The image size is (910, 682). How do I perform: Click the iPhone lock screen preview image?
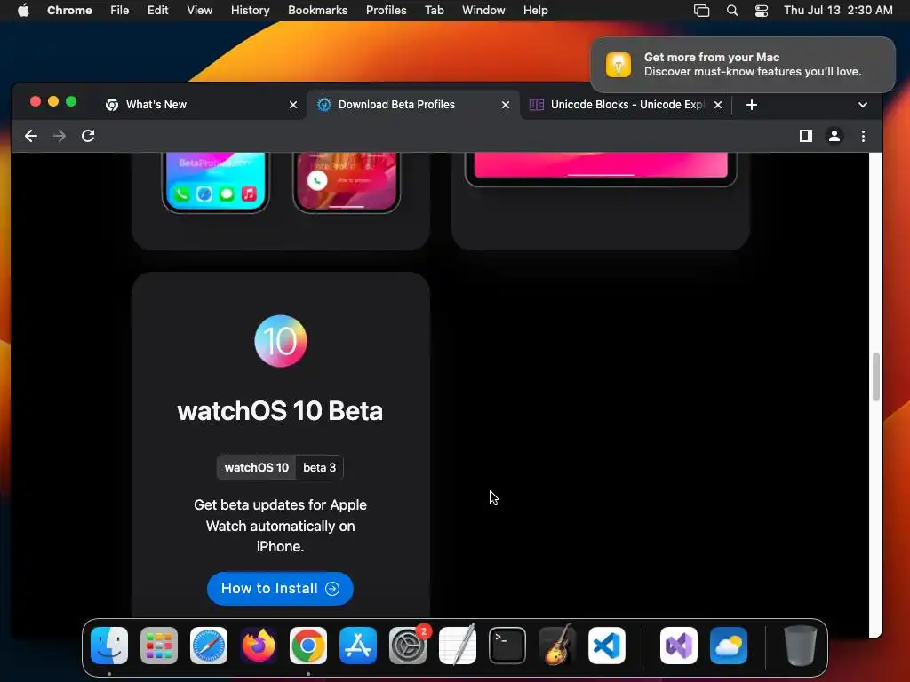coord(347,182)
